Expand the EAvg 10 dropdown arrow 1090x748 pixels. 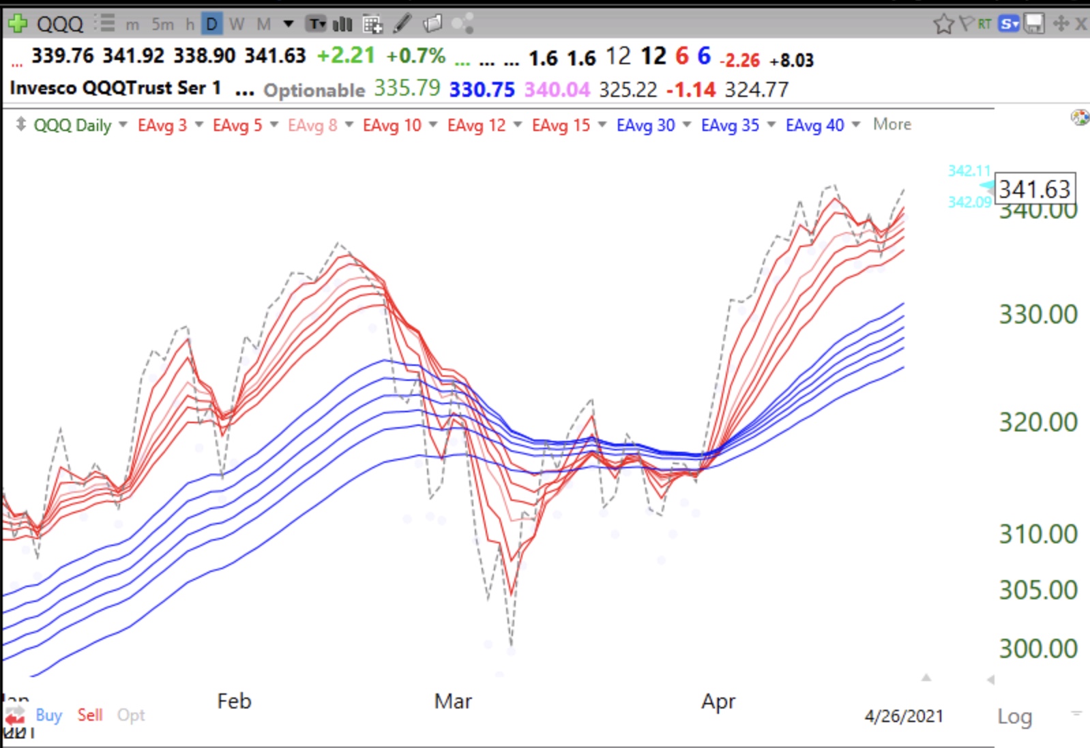coord(433,124)
